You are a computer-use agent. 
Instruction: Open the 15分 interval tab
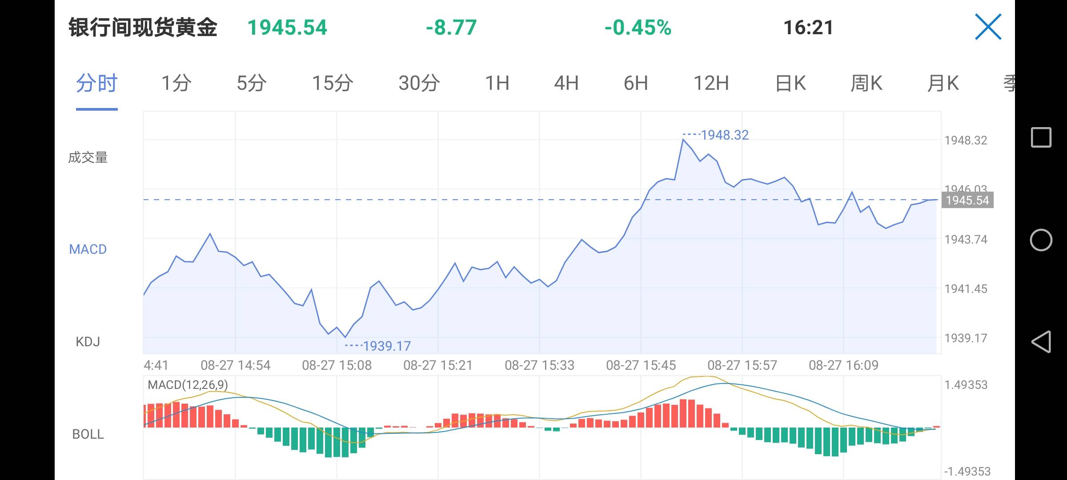coord(333,83)
